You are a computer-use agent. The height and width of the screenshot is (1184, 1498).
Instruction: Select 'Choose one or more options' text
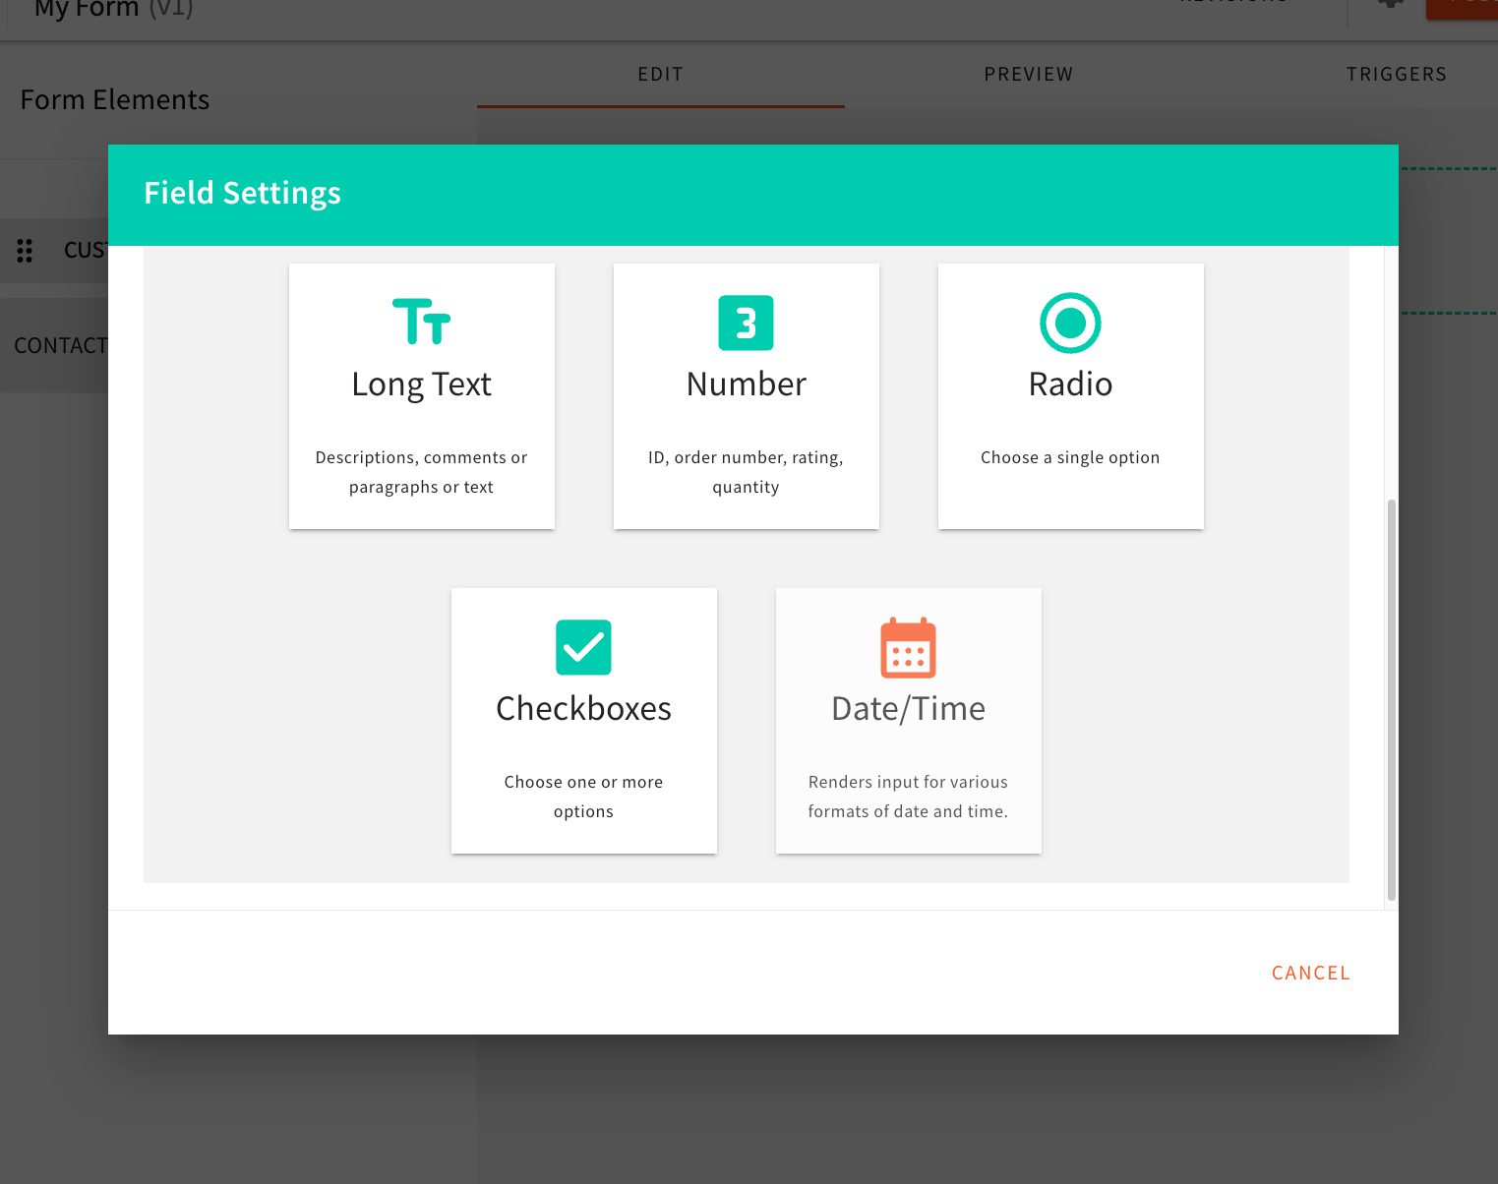(583, 797)
